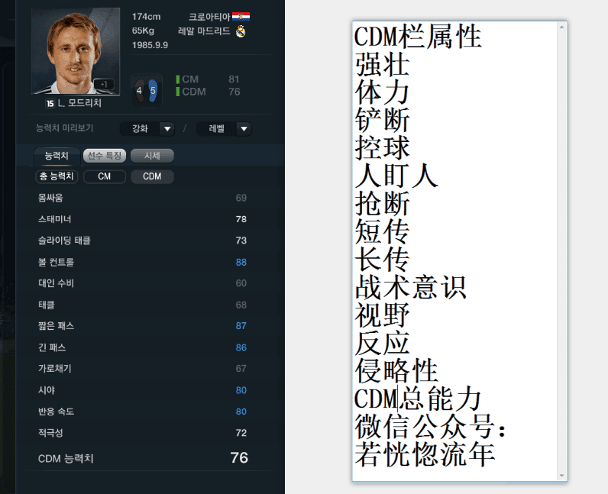Click the scroll-up arrow in text box
The width and height of the screenshot is (608, 494).
pyautogui.click(x=562, y=27)
